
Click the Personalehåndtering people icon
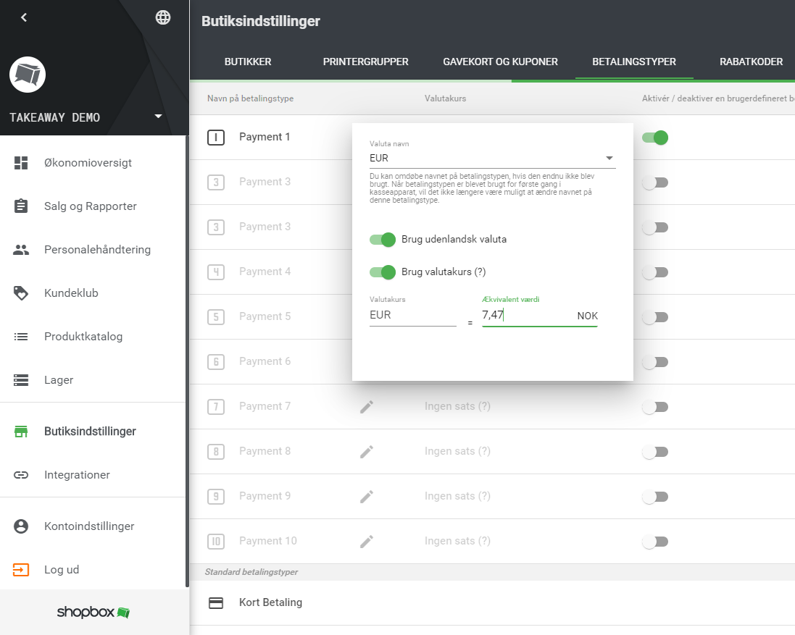point(21,250)
